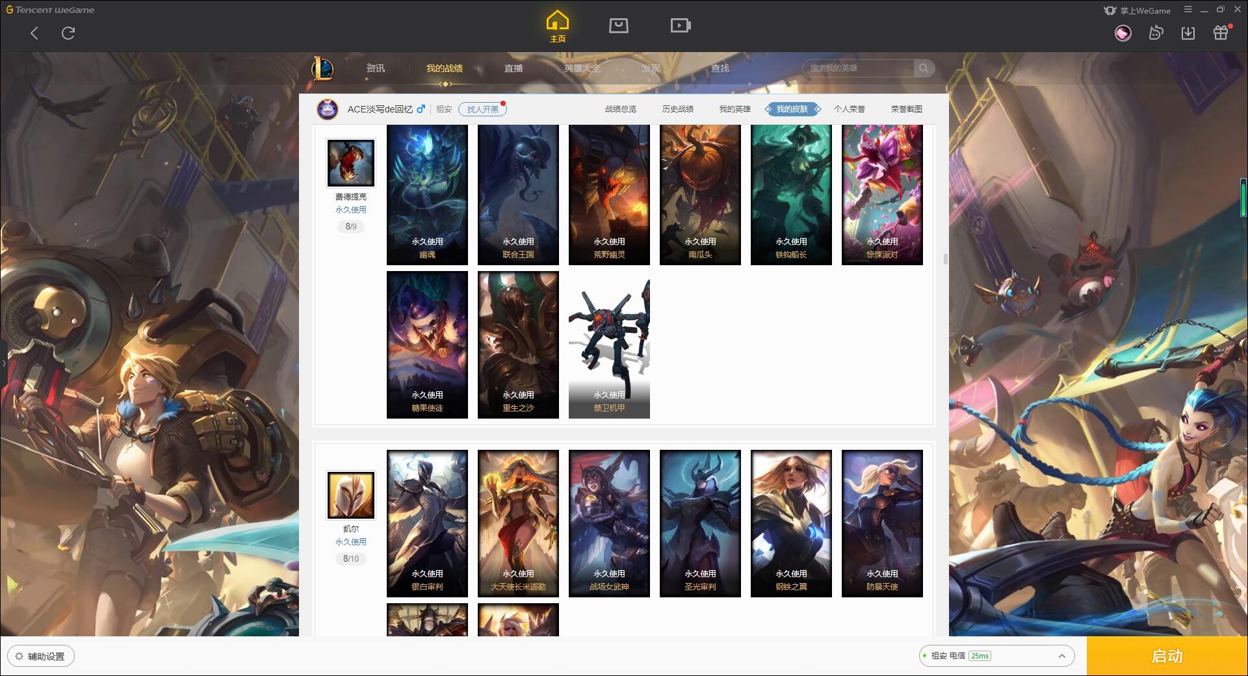This screenshot has height=676, width=1248.
Task: Switch to the 英雄大全 tab
Action: click(x=582, y=68)
